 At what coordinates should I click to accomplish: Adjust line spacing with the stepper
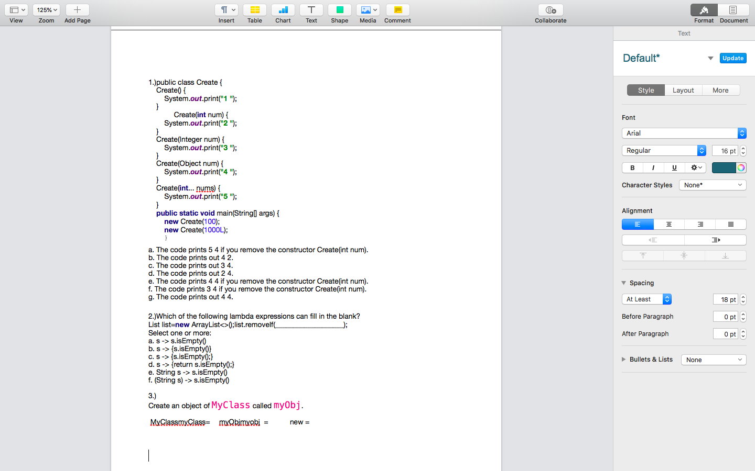(743, 299)
